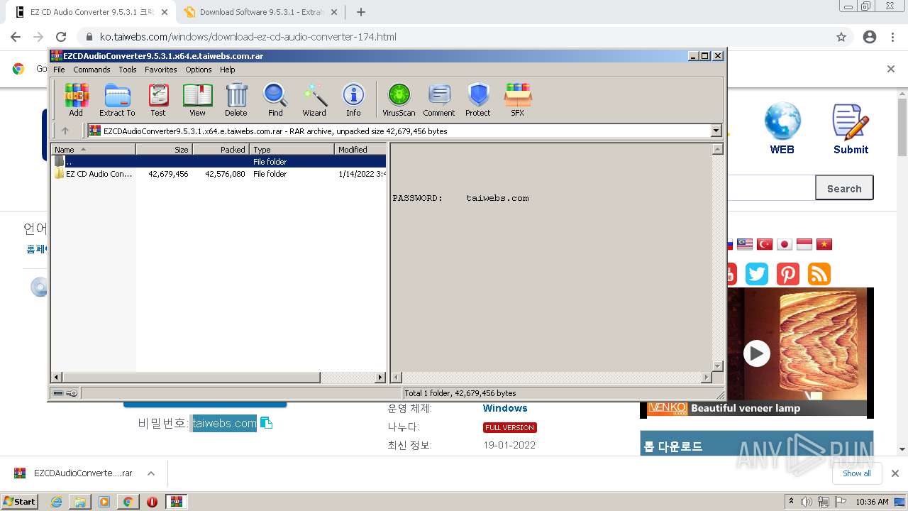Open the Tools menu
The height and width of the screenshot is (511, 908).
click(x=128, y=70)
